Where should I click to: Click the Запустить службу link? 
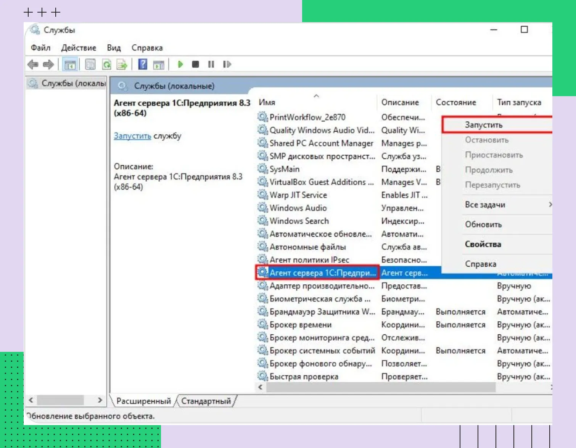click(x=132, y=136)
